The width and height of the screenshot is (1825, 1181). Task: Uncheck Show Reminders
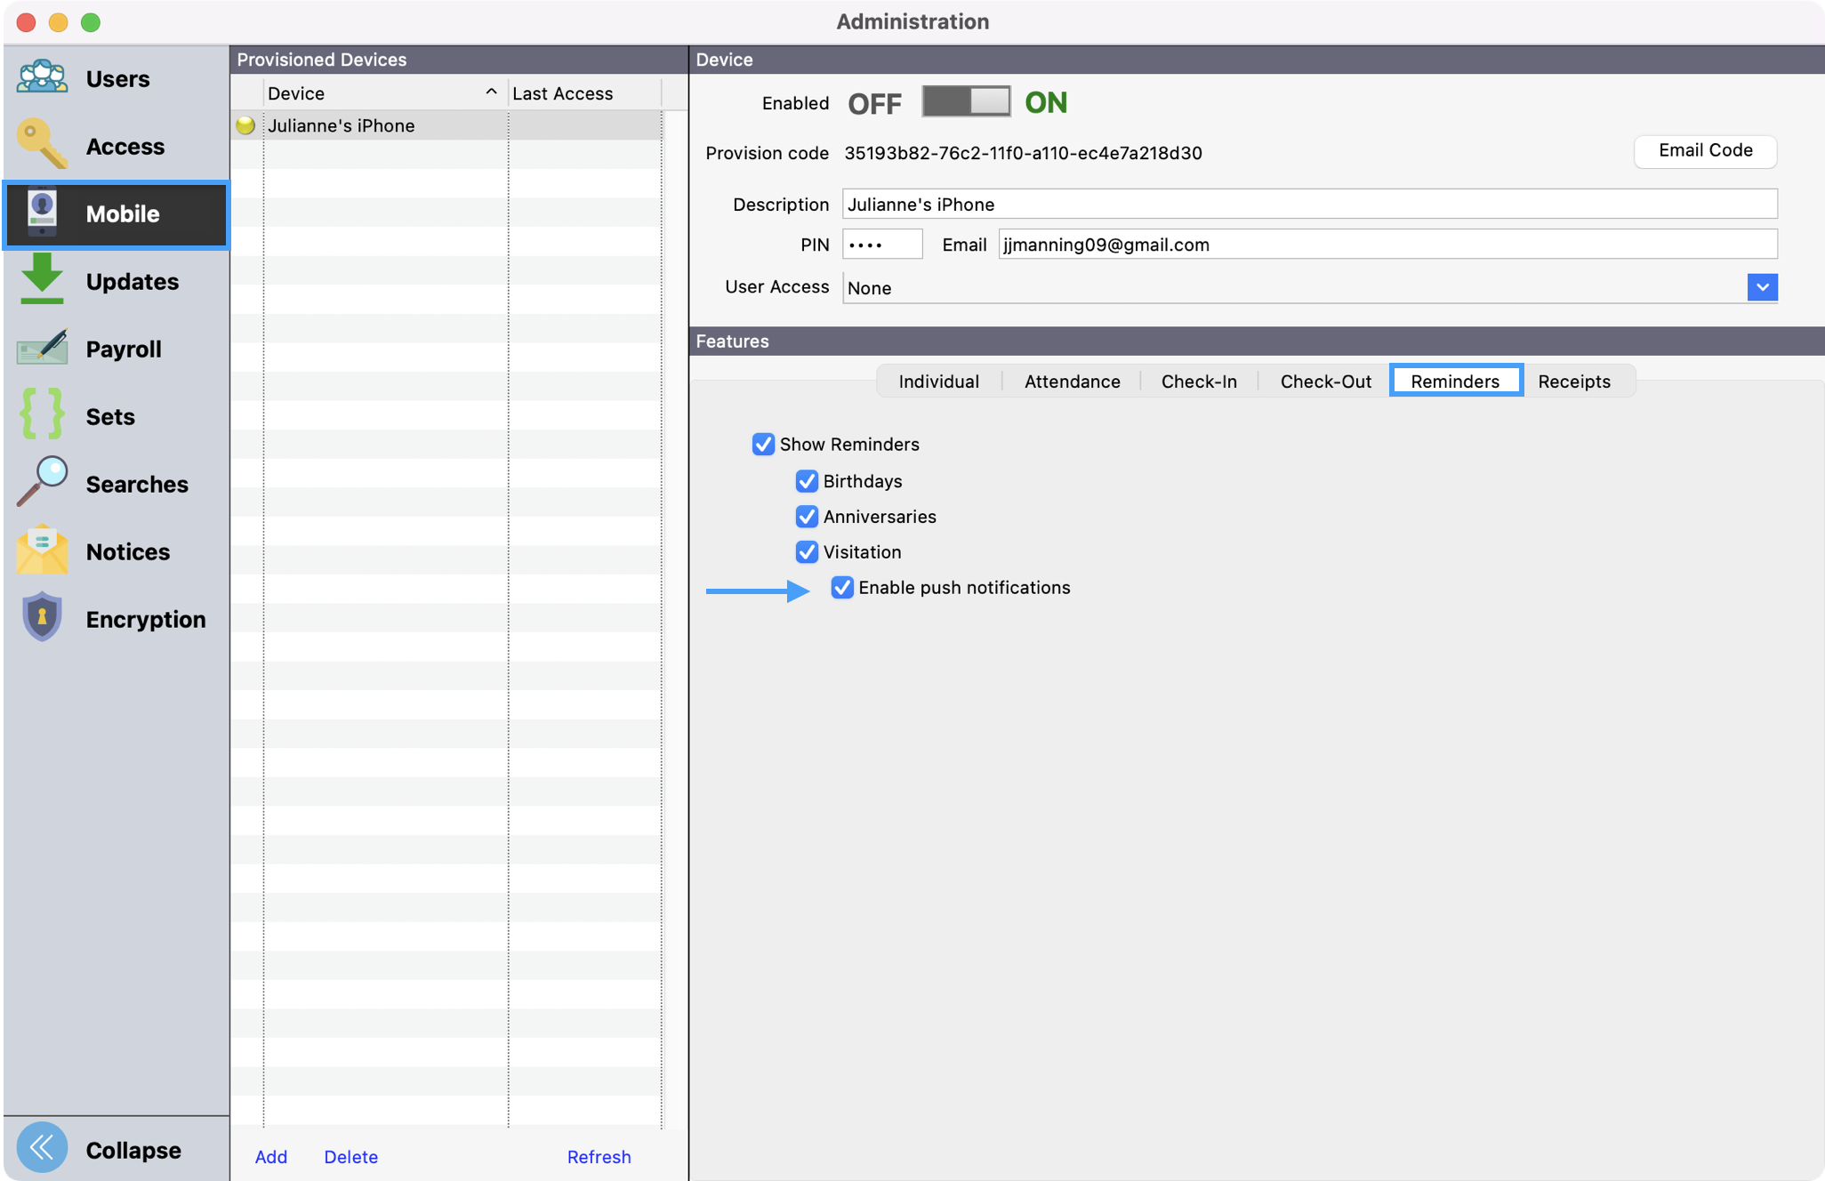(763, 444)
